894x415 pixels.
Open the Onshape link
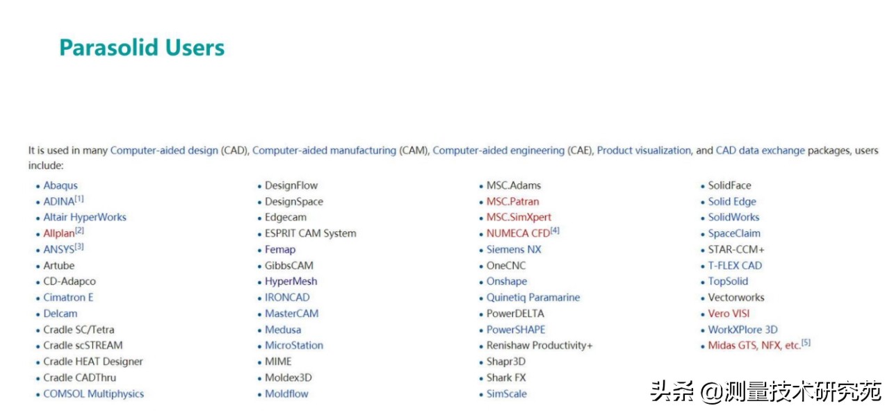506,281
